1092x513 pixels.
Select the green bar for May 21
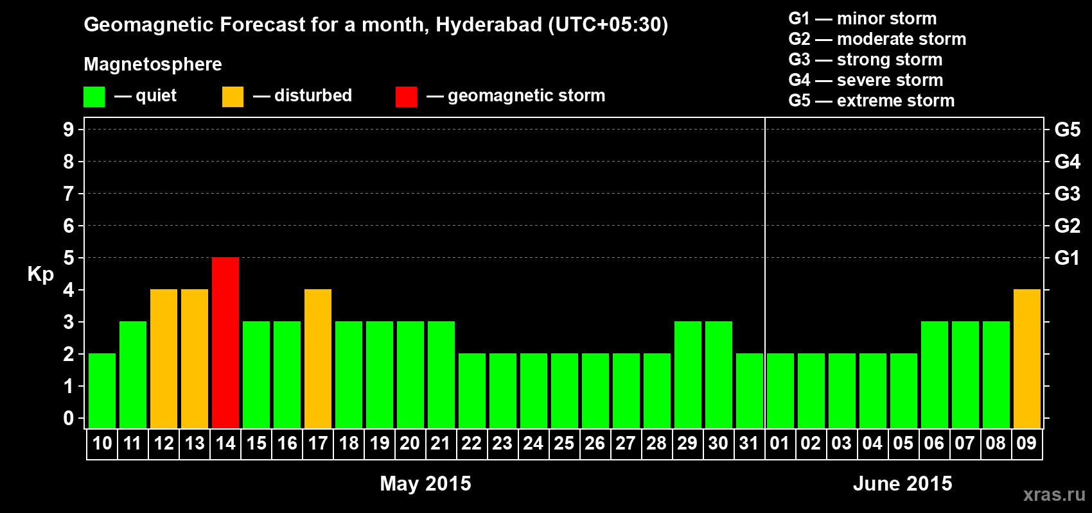[441, 374]
